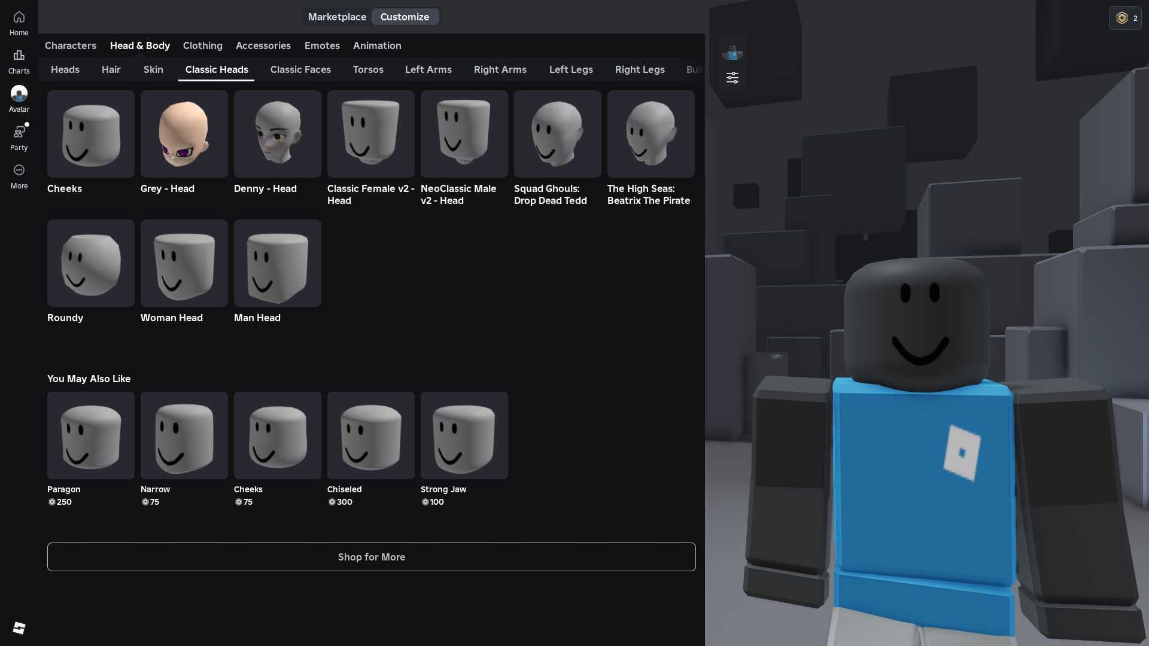The image size is (1149, 646).
Task: Open the Robux balance icon
Action: coord(1125,18)
